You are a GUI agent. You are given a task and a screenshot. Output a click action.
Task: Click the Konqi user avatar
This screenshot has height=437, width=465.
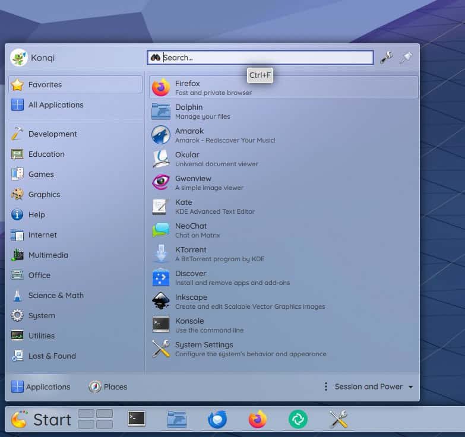point(18,58)
